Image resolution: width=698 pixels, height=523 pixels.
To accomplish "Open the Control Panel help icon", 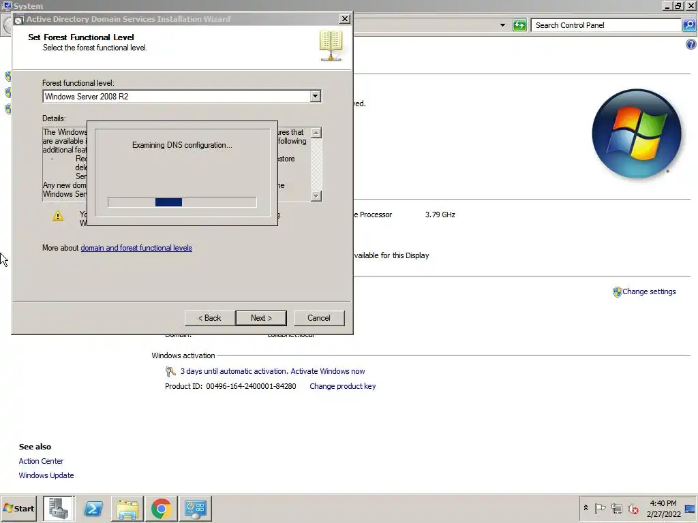I will point(691,44).
